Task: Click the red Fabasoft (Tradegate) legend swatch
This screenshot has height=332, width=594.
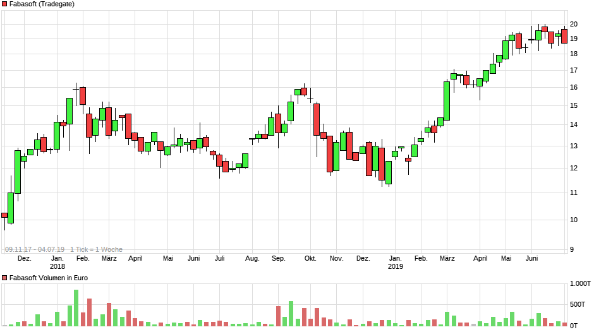Action: point(4,4)
